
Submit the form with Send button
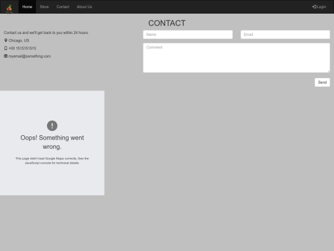pyautogui.click(x=322, y=82)
